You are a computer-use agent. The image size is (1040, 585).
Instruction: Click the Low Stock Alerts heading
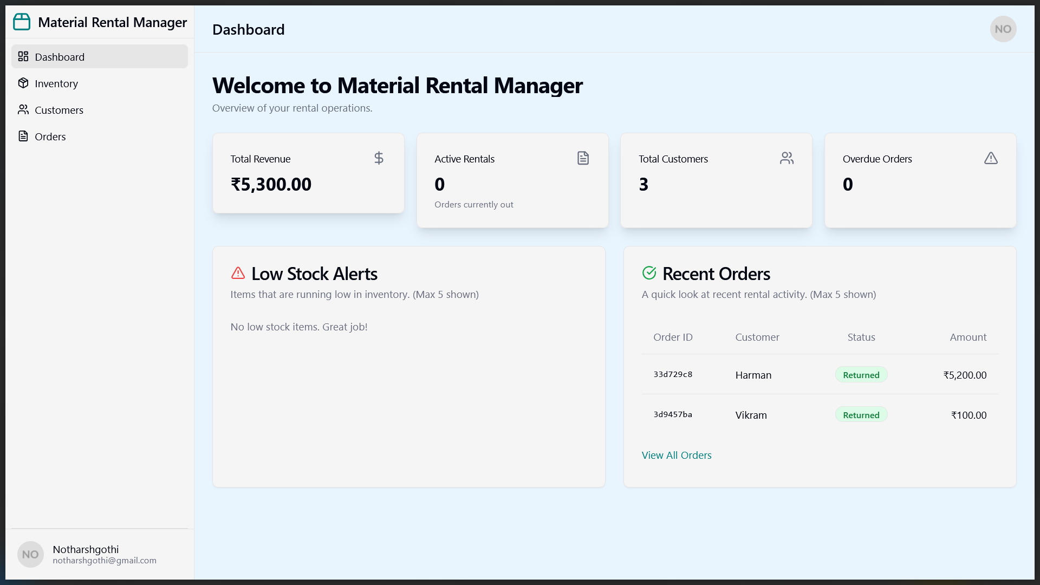pyautogui.click(x=314, y=274)
